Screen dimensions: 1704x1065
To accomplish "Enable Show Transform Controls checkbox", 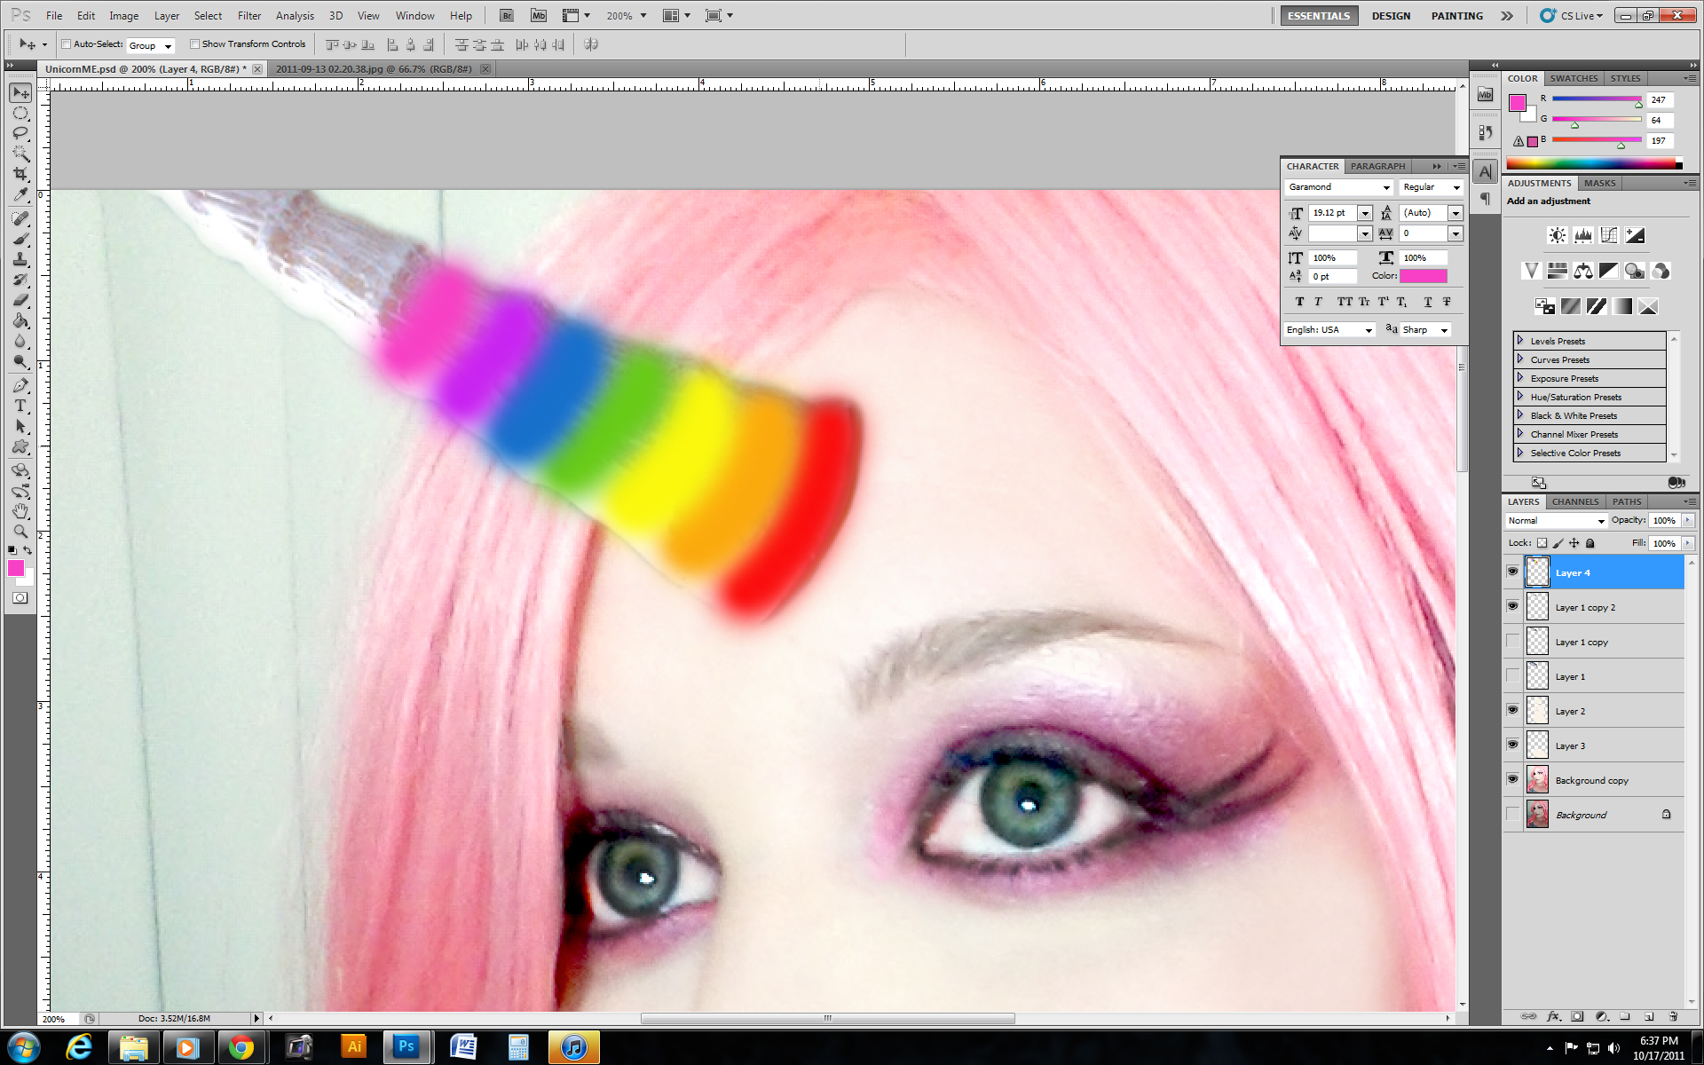I will coord(194,44).
